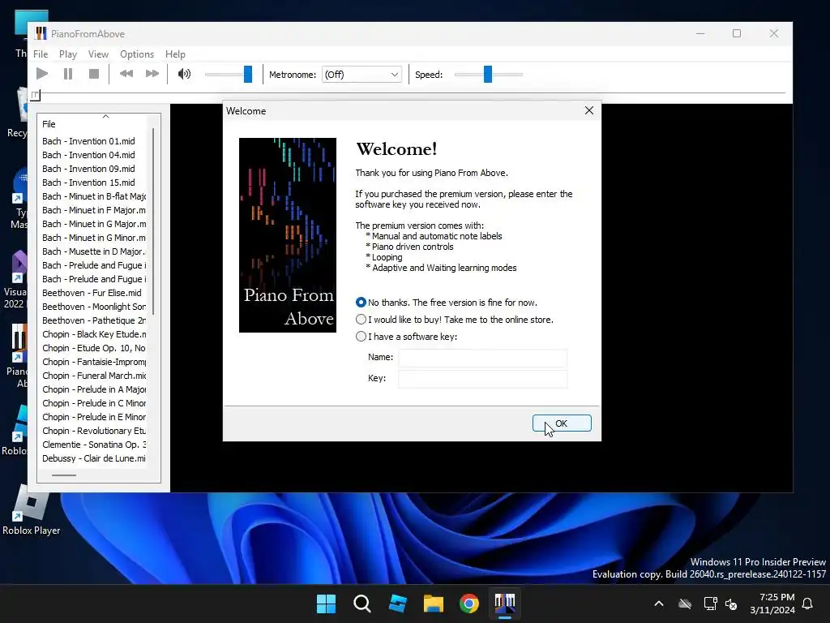
Task: Select Chopin - Fantaisie-Impromptu file
Action: click(94, 361)
